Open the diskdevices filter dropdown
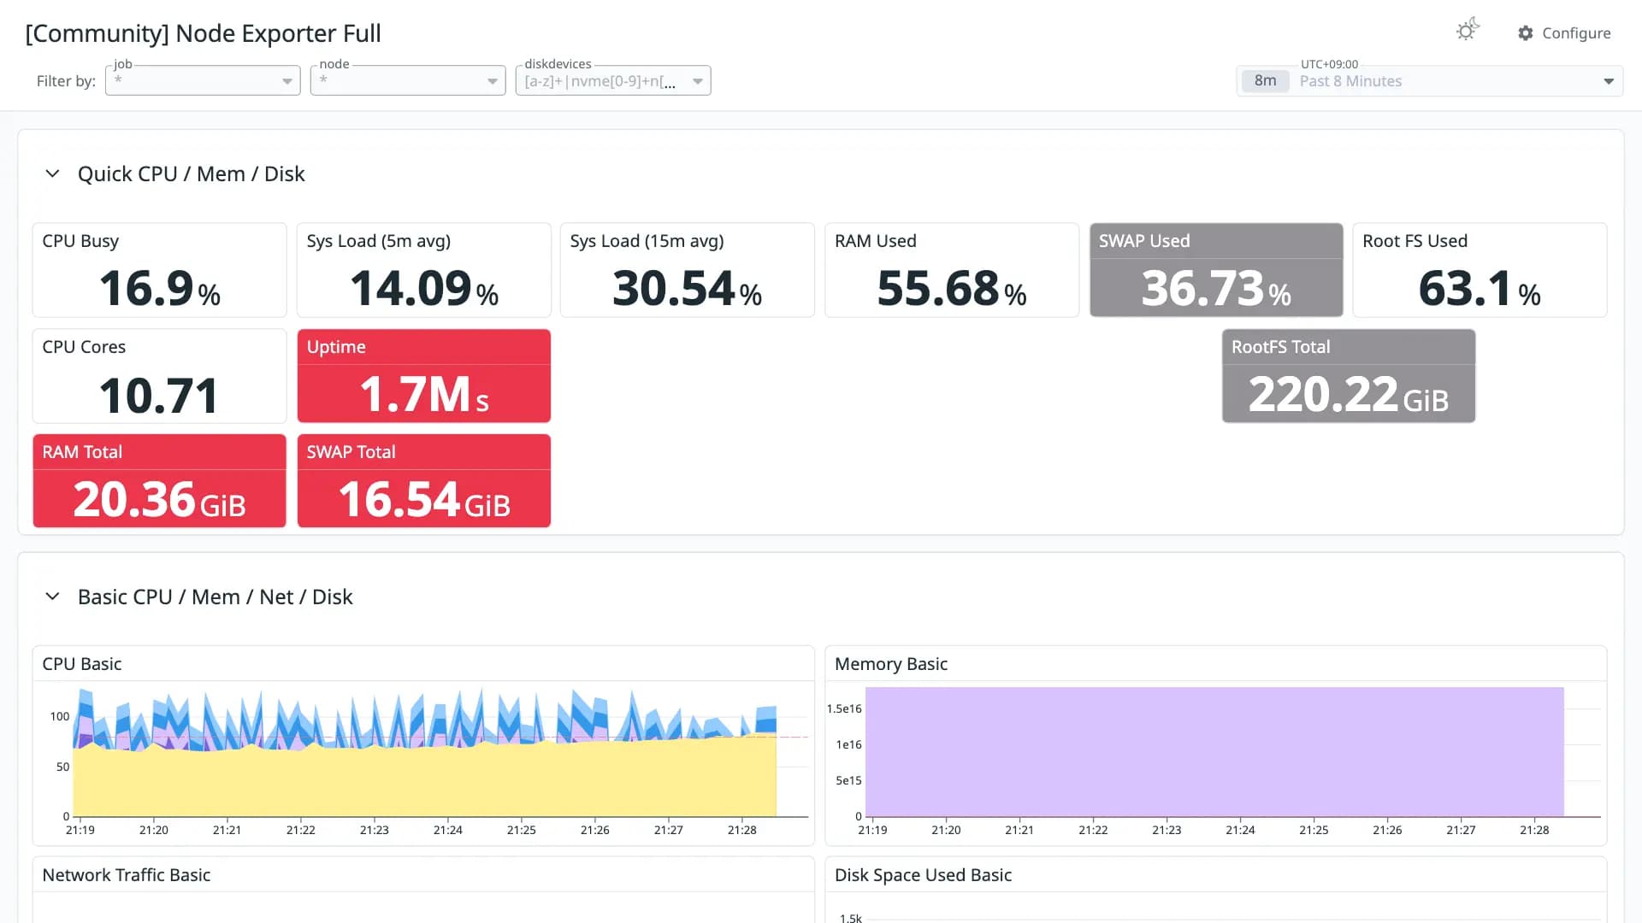Viewport: 1642px width, 923px height. (613, 80)
